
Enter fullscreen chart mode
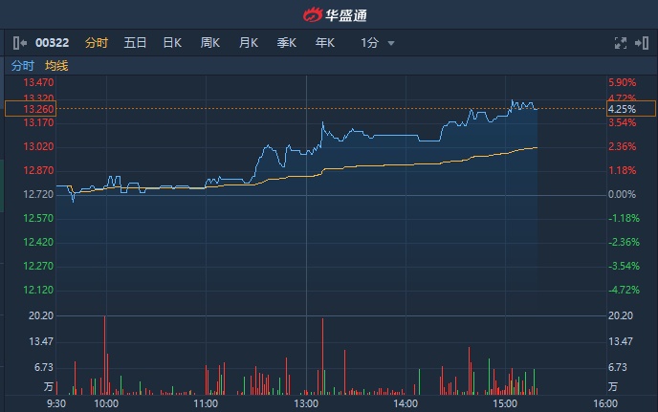tap(620, 43)
